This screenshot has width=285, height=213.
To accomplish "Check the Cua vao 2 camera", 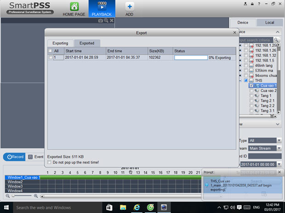I will pos(251,91).
